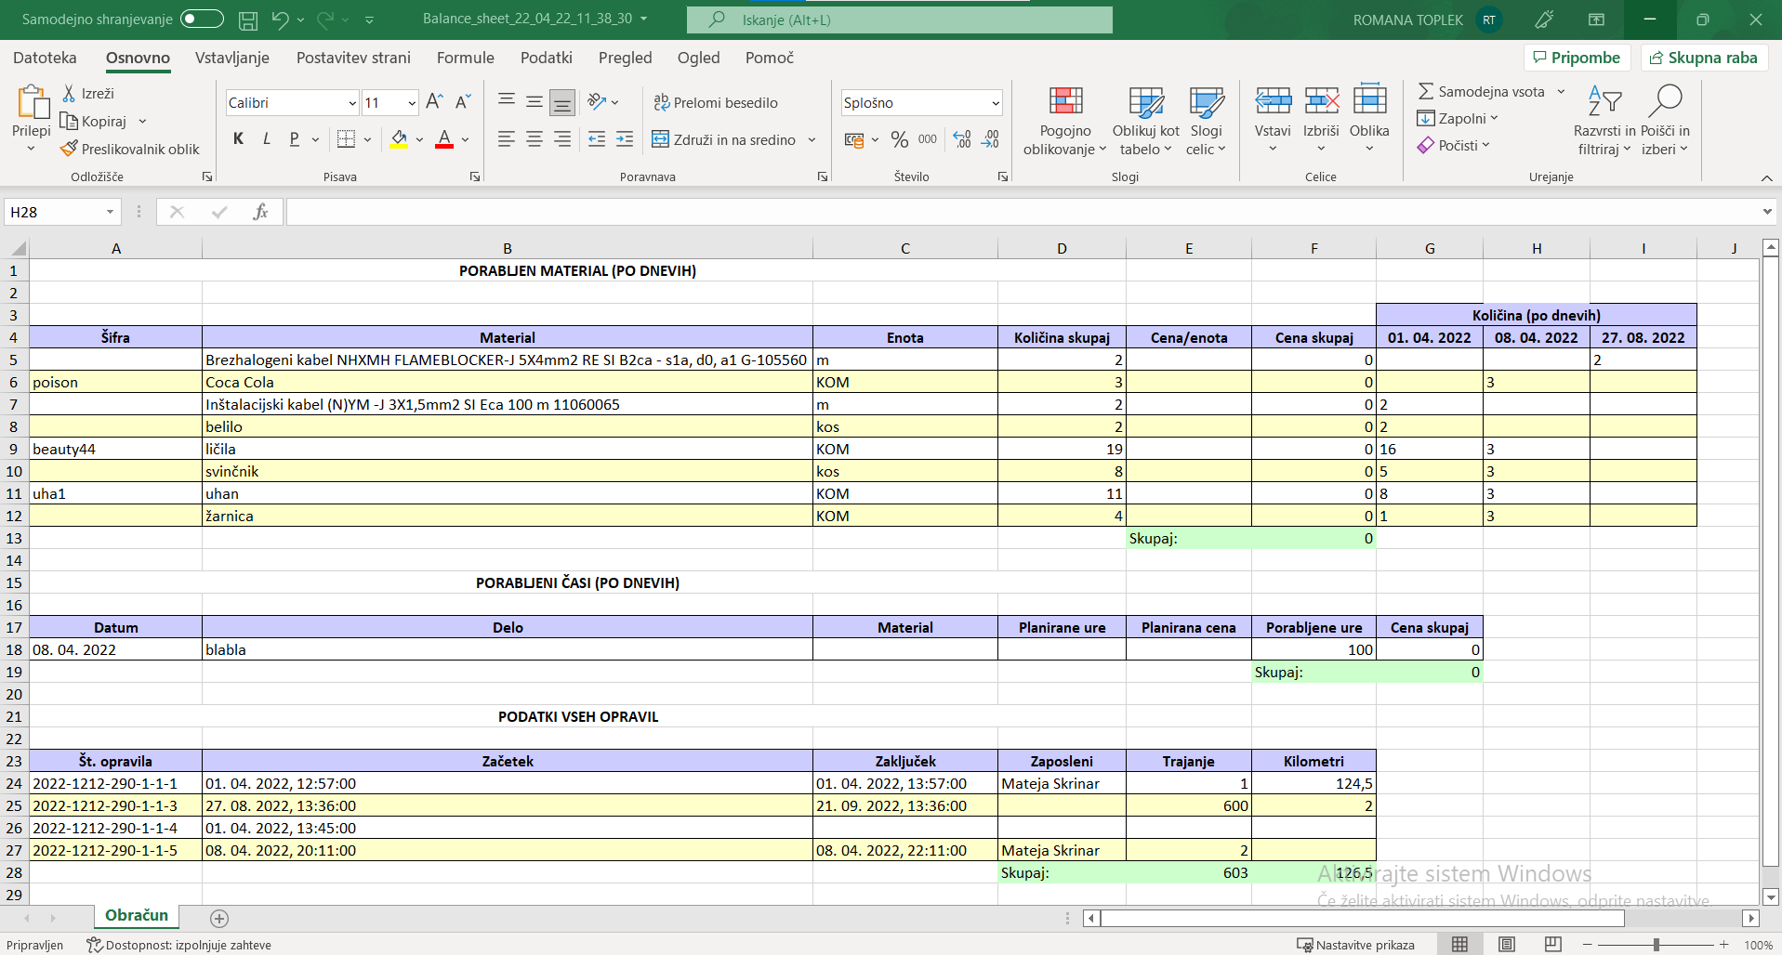Toggle bold K formatting
Screen dimensions: 1782x955
click(239, 139)
